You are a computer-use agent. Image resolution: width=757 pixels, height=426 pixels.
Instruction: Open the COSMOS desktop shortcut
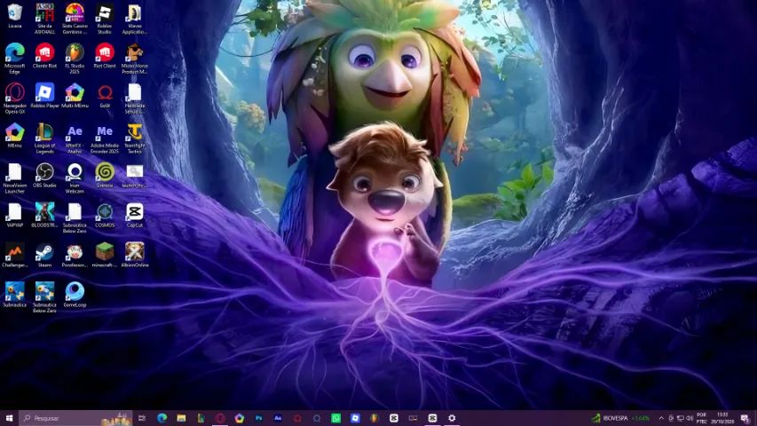[105, 216]
